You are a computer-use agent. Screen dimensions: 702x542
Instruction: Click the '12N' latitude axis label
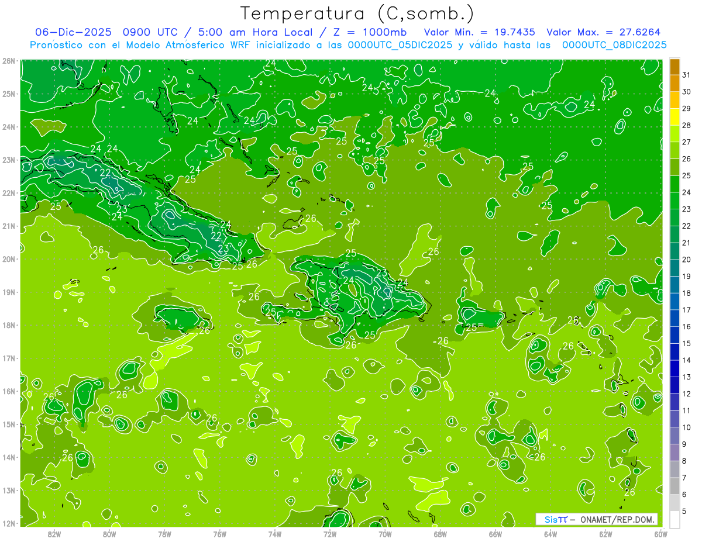9,523
